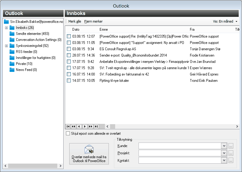Screen dimensions: 242x172
Task: Expand the Synkroniseringsfeil tree node
Action: click(x=6, y=46)
